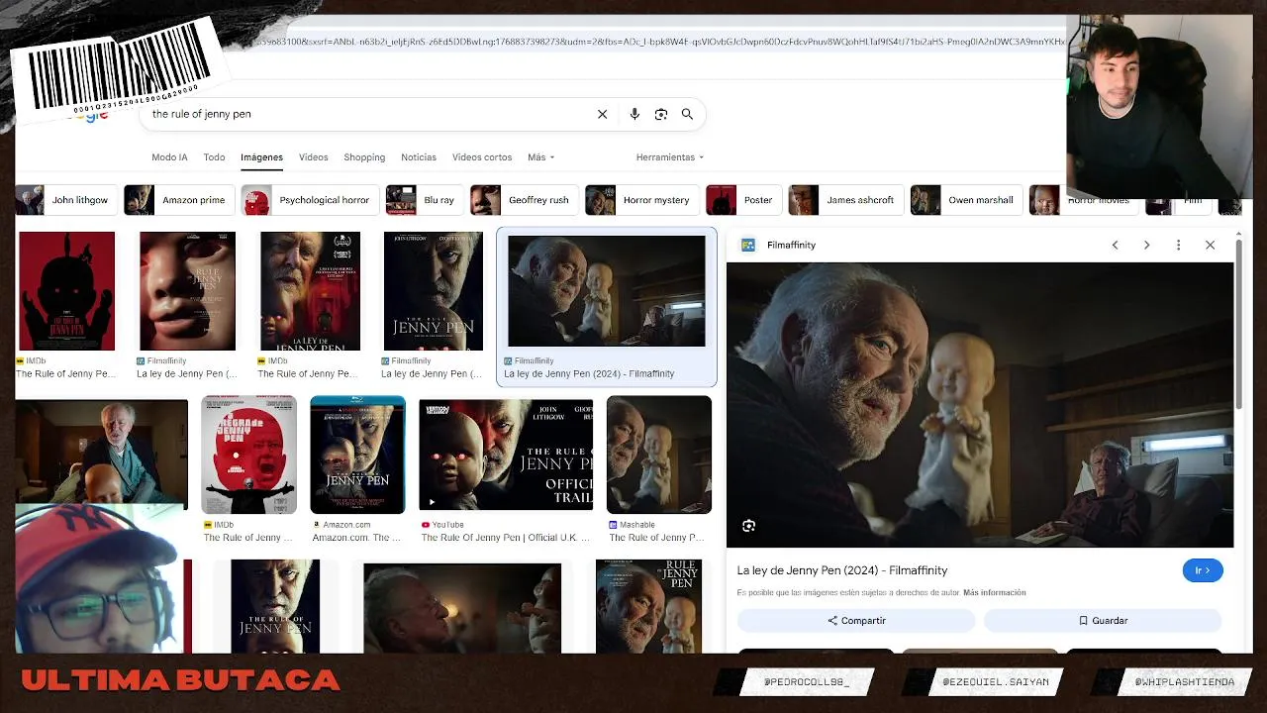Filter by Owen marshall chip

pyautogui.click(x=966, y=200)
